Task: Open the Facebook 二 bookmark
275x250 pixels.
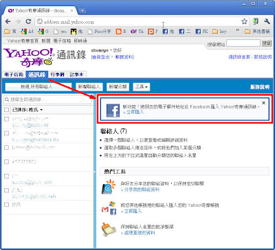Action: (185, 32)
